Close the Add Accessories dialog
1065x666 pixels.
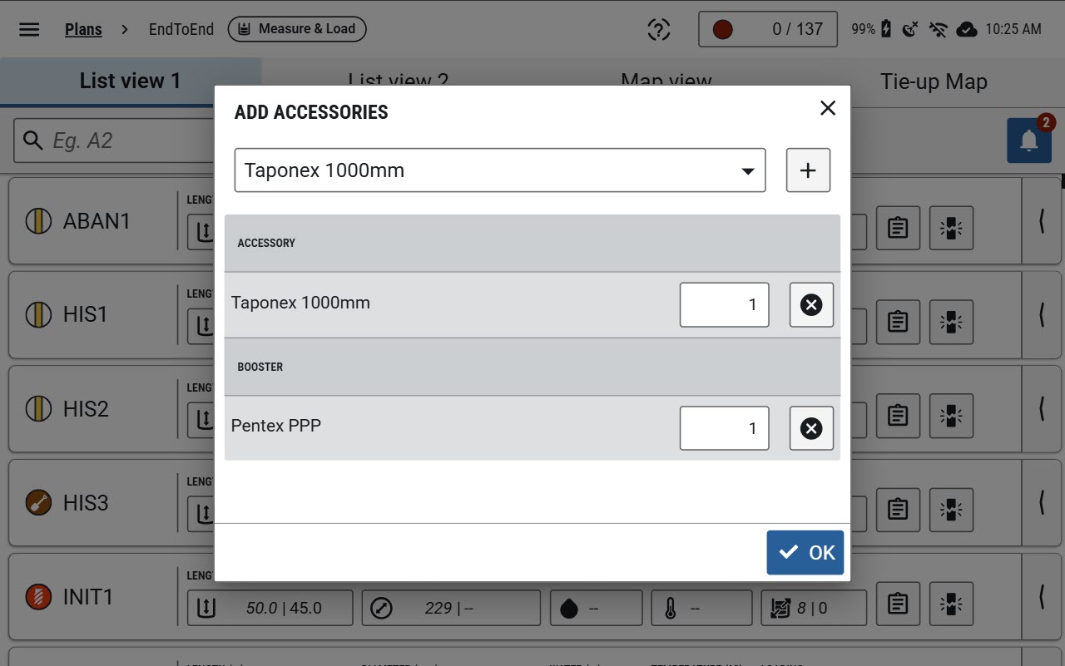pyautogui.click(x=828, y=108)
